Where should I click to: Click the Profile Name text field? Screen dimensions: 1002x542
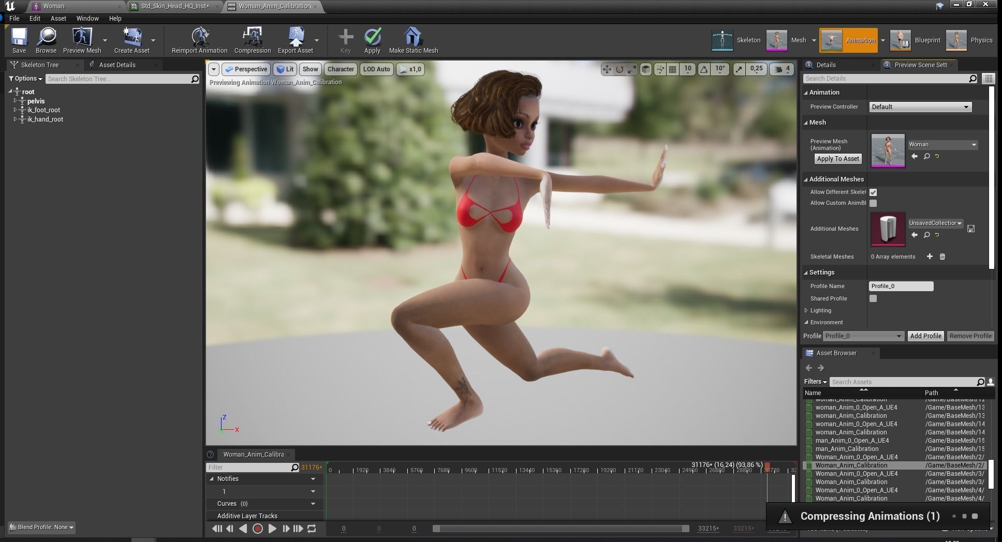(901, 286)
